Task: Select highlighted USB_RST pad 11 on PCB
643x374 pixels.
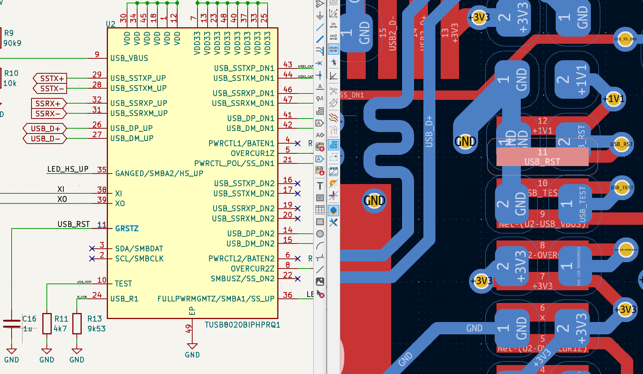Action: pyautogui.click(x=542, y=157)
